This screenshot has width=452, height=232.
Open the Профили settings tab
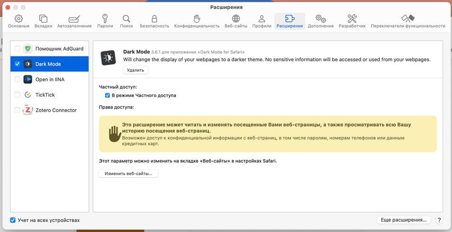tap(262, 22)
